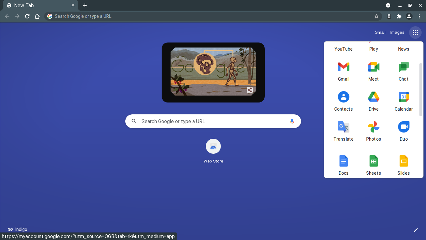
Task: Open the Google Doodle image
Action: [213, 72]
